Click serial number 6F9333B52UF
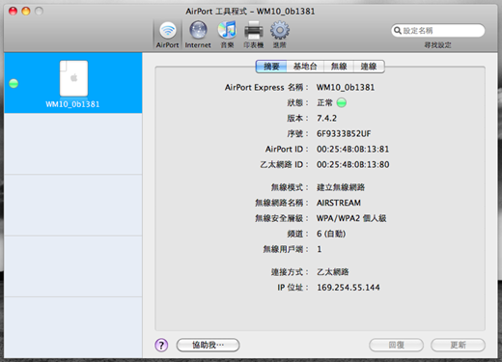This screenshot has height=362, width=502. pyautogui.click(x=344, y=134)
